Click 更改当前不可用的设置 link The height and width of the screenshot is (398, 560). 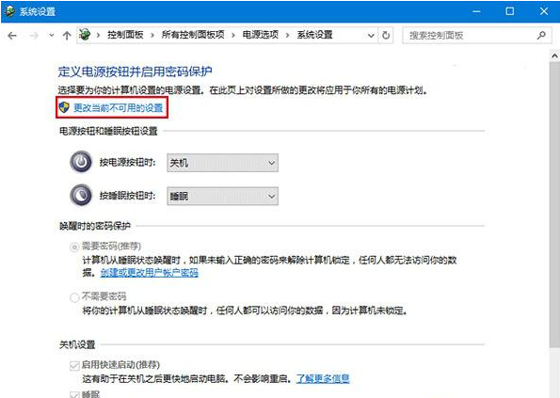tap(119, 108)
